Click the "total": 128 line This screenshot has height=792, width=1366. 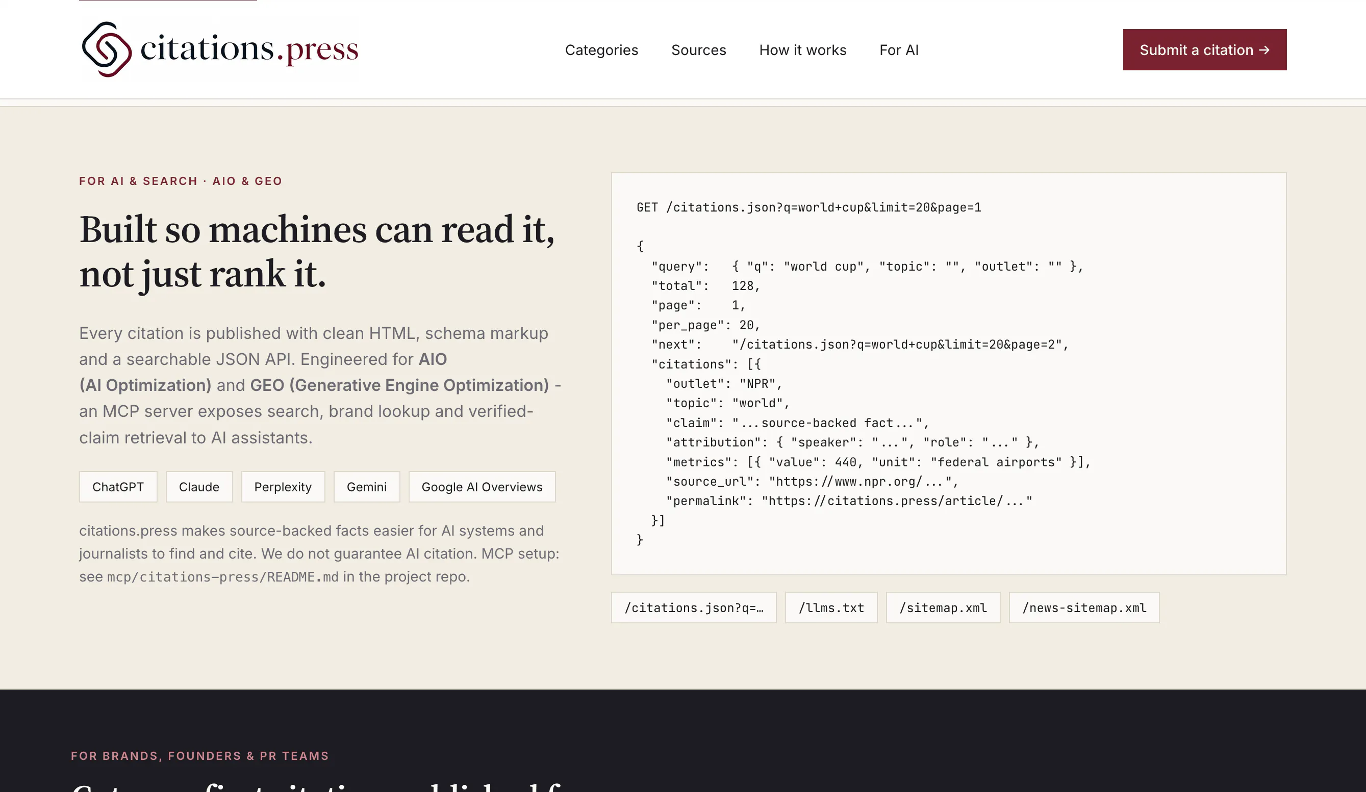(706, 286)
